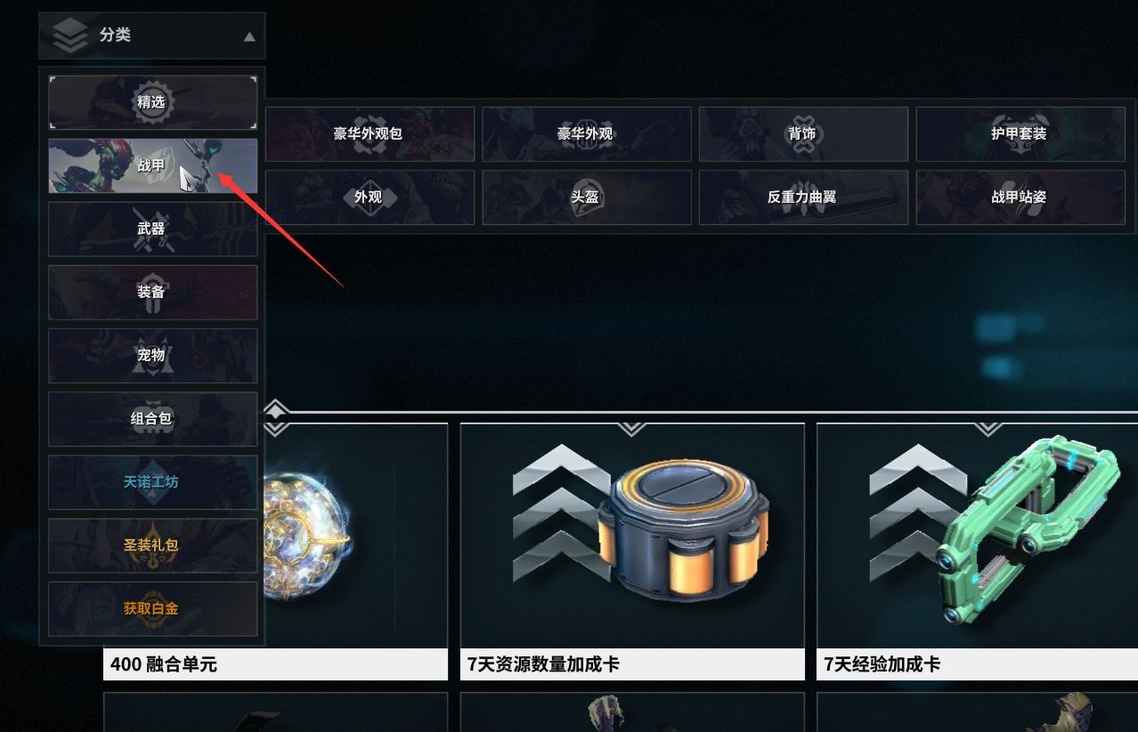The image size is (1138, 732).
Task: Open the 战甲站姿 subcategory
Action: point(1020,197)
